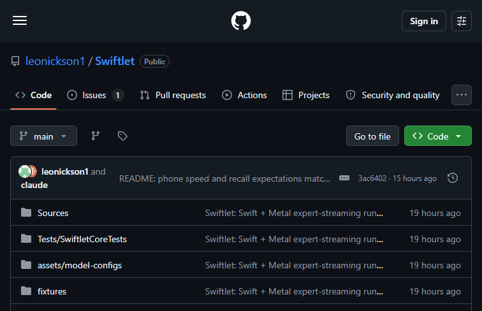Screen dimensions: 482x311
Task: Click the commit authors' avatar images
Action: pyautogui.click(x=27, y=171)
